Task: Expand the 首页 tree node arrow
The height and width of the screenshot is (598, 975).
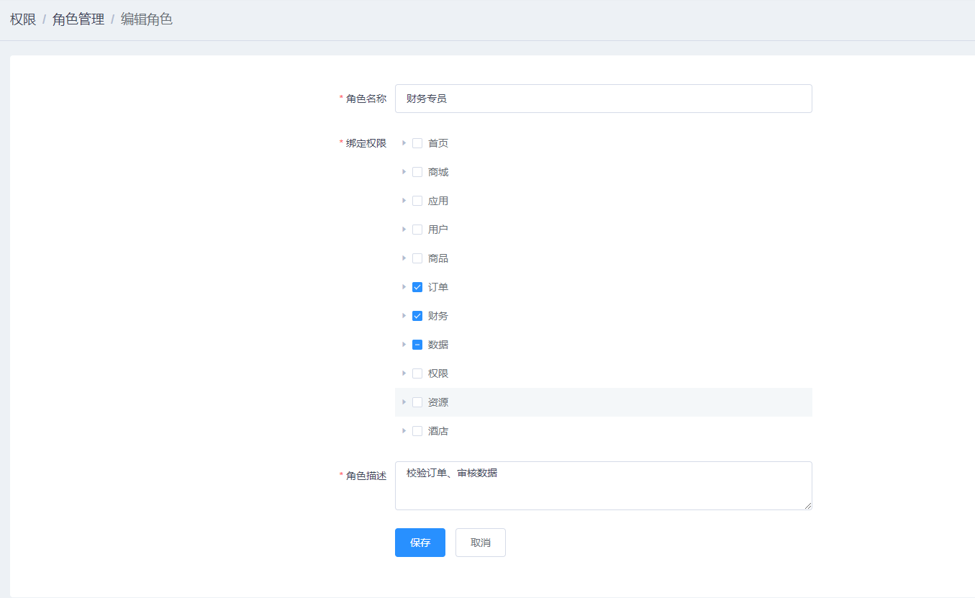Action: coord(404,143)
